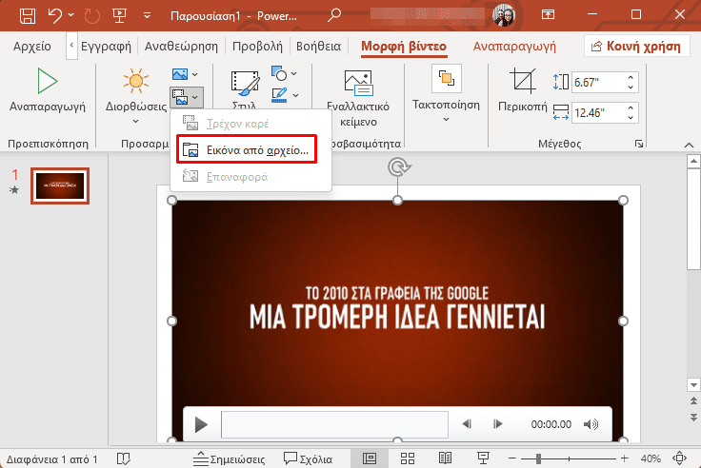
Task: Expand the Διορθώσεις dropdown chevron
Action: [135, 121]
